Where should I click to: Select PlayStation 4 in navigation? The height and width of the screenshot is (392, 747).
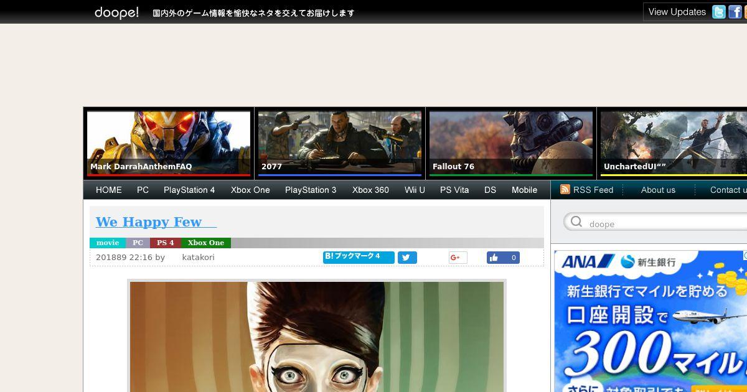(189, 190)
